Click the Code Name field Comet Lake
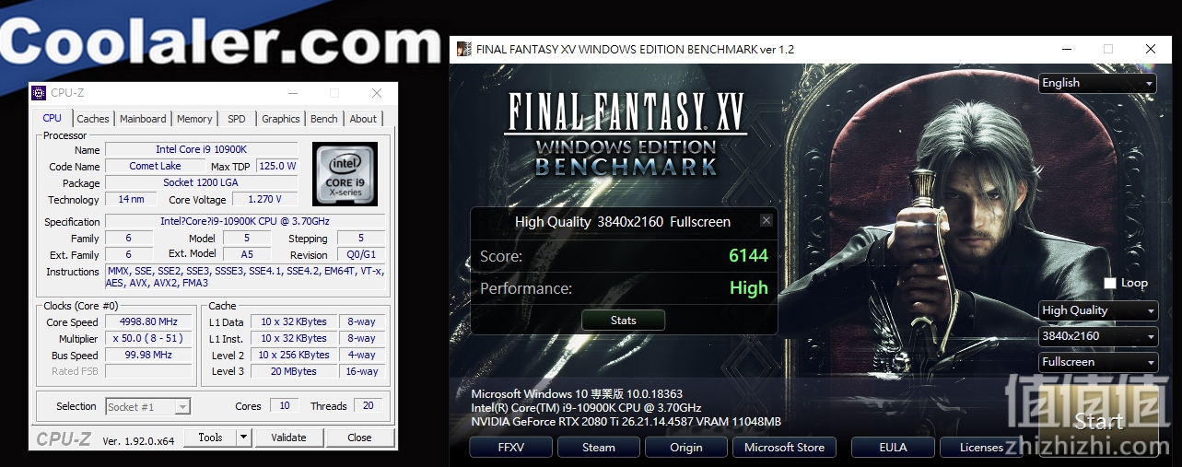1182x467 pixels. pos(155,167)
